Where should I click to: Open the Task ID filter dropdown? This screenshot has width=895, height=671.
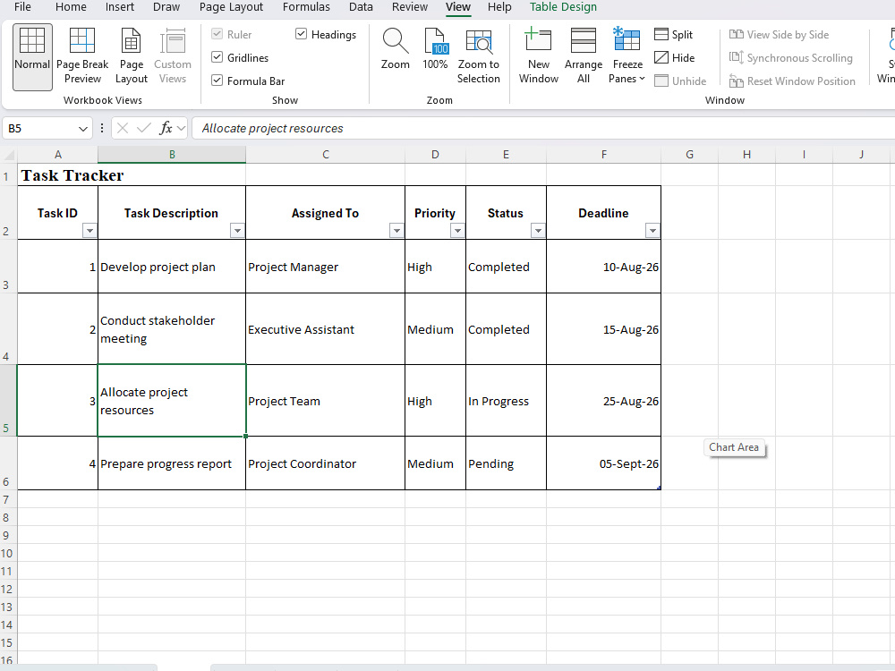tap(89, 231)
